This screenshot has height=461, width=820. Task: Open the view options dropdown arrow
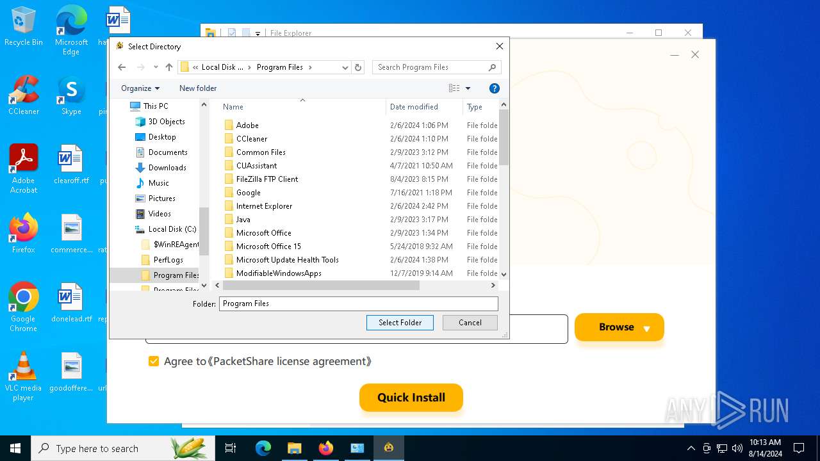(468, 88)
